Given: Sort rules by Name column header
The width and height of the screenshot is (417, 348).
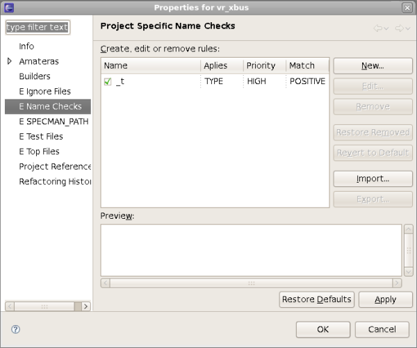Looking at the screenshot, I should (x=151, y=66).
